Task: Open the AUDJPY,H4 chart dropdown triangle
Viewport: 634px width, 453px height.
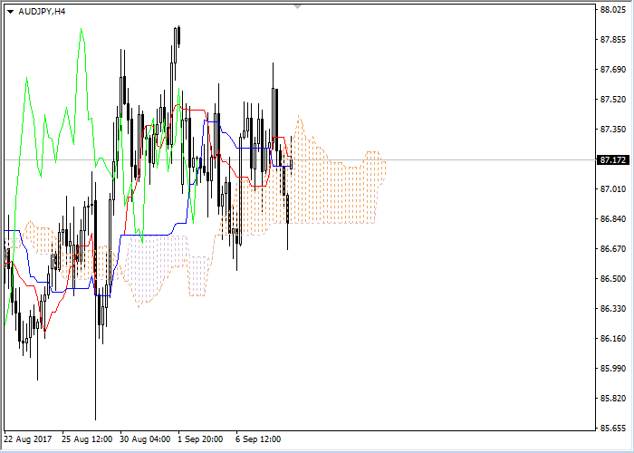Action: click(11, 12)
